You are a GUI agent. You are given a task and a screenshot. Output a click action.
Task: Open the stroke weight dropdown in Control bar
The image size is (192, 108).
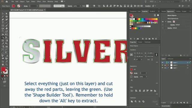[x=37, y=6]
